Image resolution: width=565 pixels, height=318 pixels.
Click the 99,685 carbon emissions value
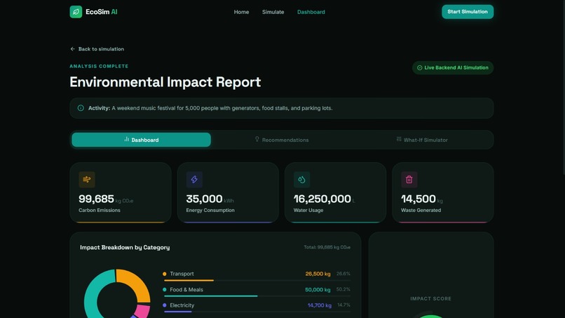click(x=96, y=199)
